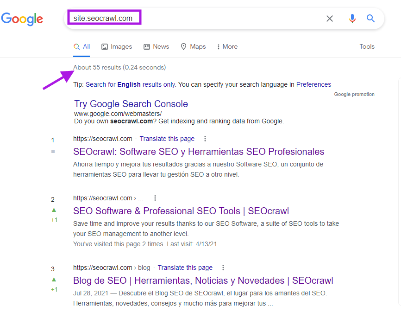Screen dimensions: 401x319
Task: Start voice search with microphone icon
Action: [x=352, y=19]
